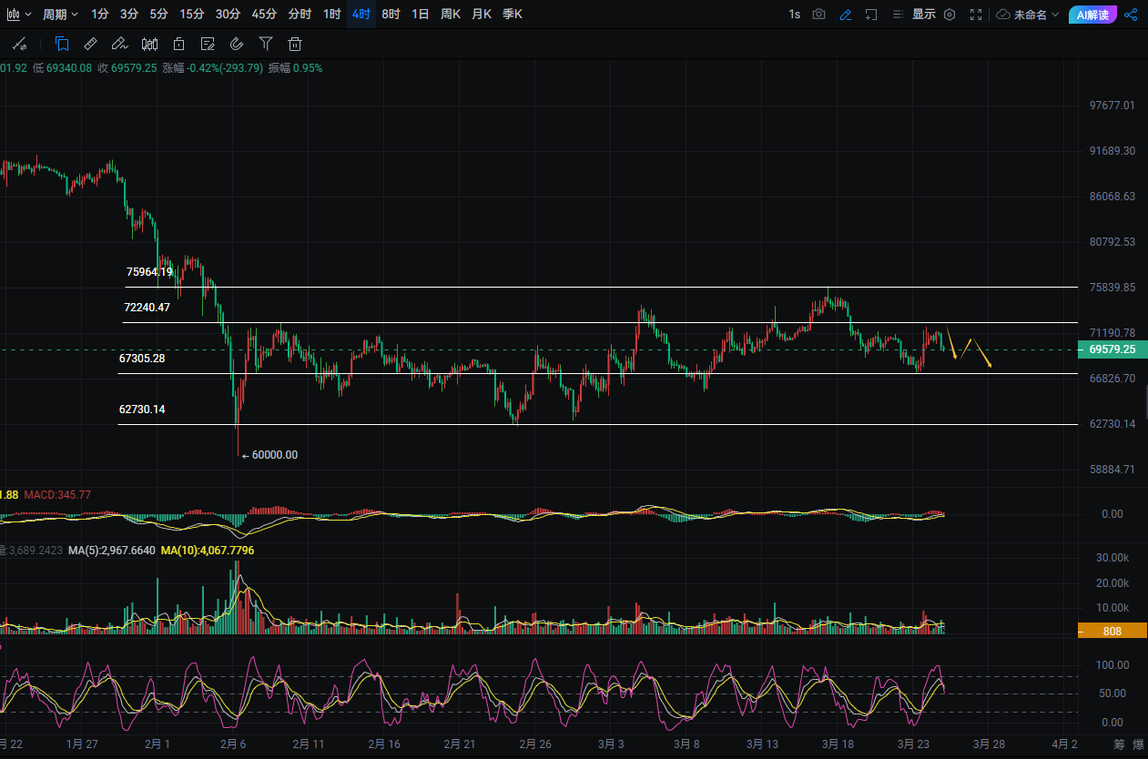1148x759 pixels.
Task: Enter fullscreen with the expand icon
Action: (x=976, y=15)
